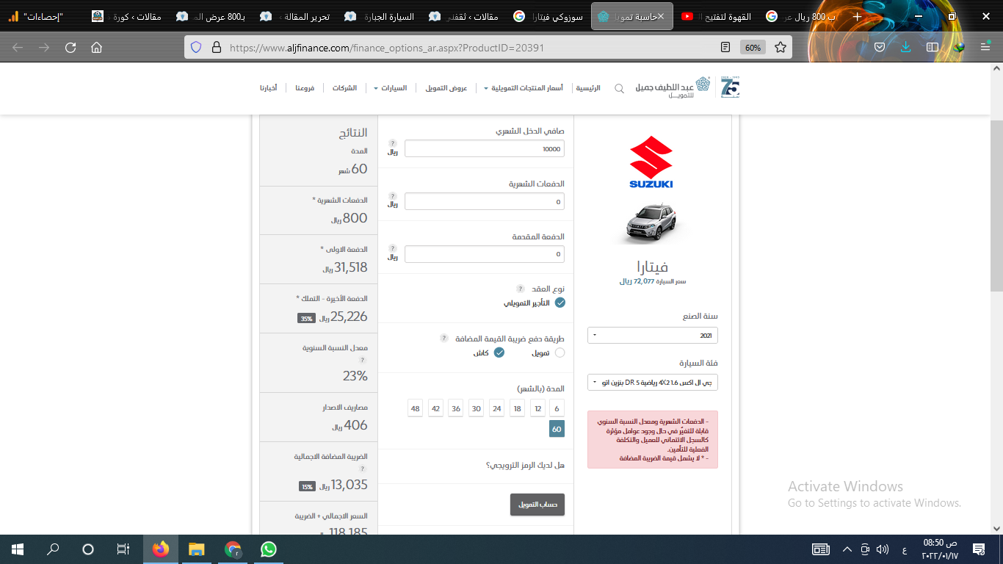This screenshot has width=1003, height=564.
Task: Click صافي الدخل الشهري input field
Action: coord(485,149)
